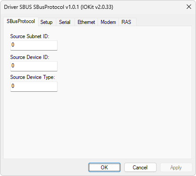
Task: Click the value inside Source Device ID box
Action: click(13, 66)
